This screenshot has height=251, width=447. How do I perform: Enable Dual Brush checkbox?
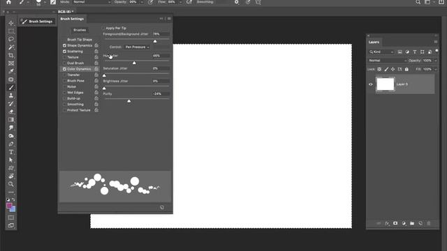tap(64, 63)
